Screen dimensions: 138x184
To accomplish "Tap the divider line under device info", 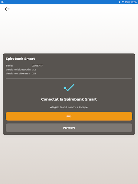I will [69, 78].
